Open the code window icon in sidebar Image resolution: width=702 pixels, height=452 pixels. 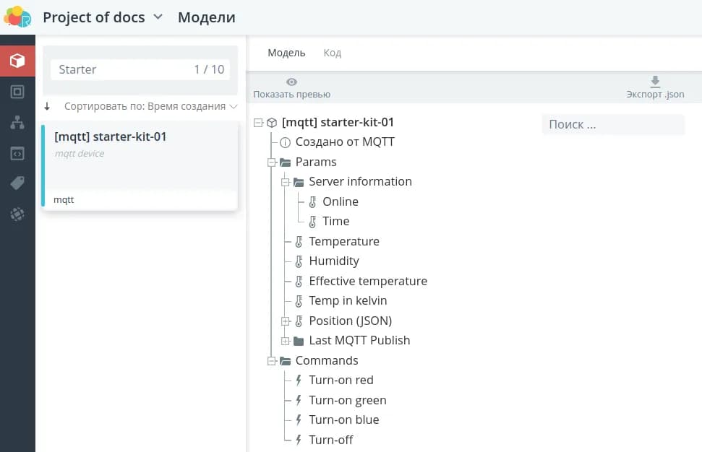point(17,153)
